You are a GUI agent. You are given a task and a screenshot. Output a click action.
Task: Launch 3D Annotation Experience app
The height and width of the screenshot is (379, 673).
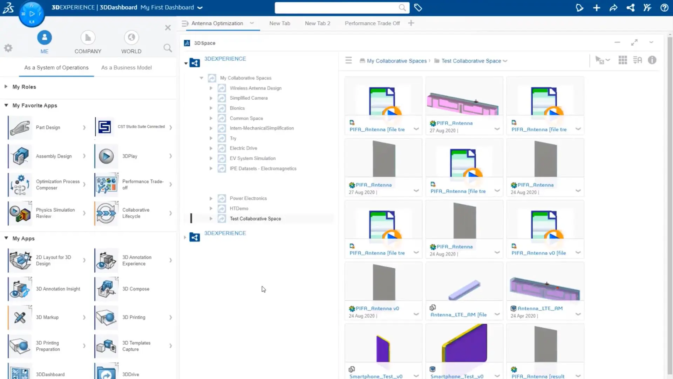pos(107,260)
